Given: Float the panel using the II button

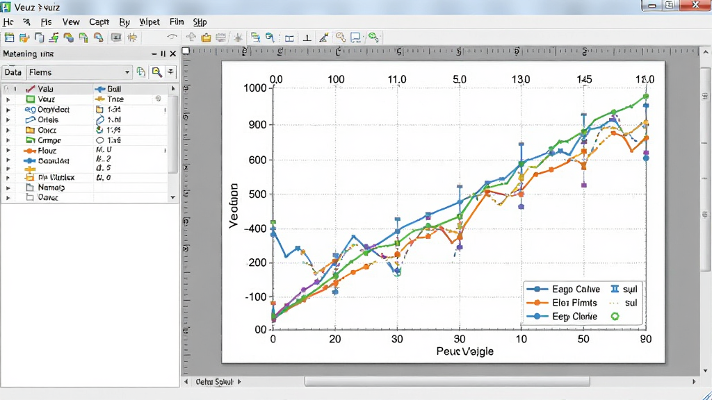Looking at the screenshot, I should pyautogui.click(x=163, y=53).
